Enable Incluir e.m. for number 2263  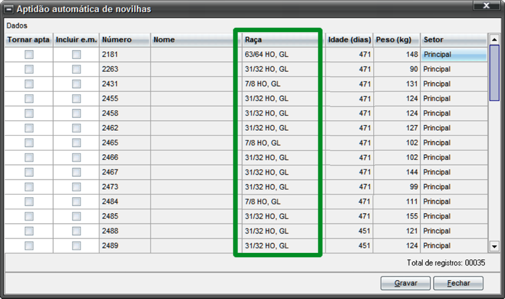click(76, 69)
